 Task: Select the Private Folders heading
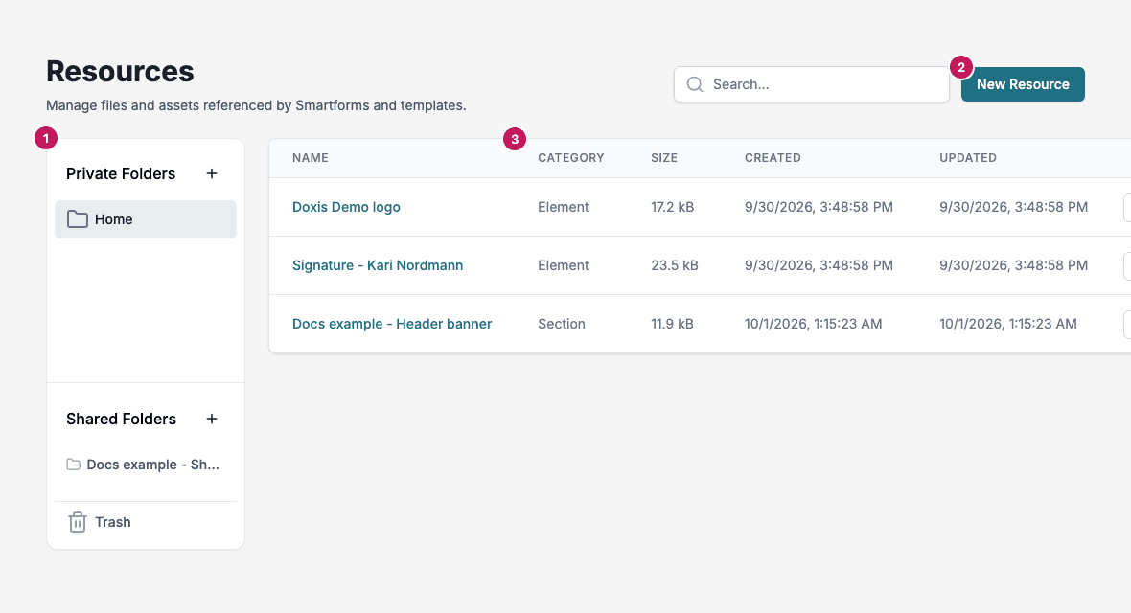pos(121,173)
